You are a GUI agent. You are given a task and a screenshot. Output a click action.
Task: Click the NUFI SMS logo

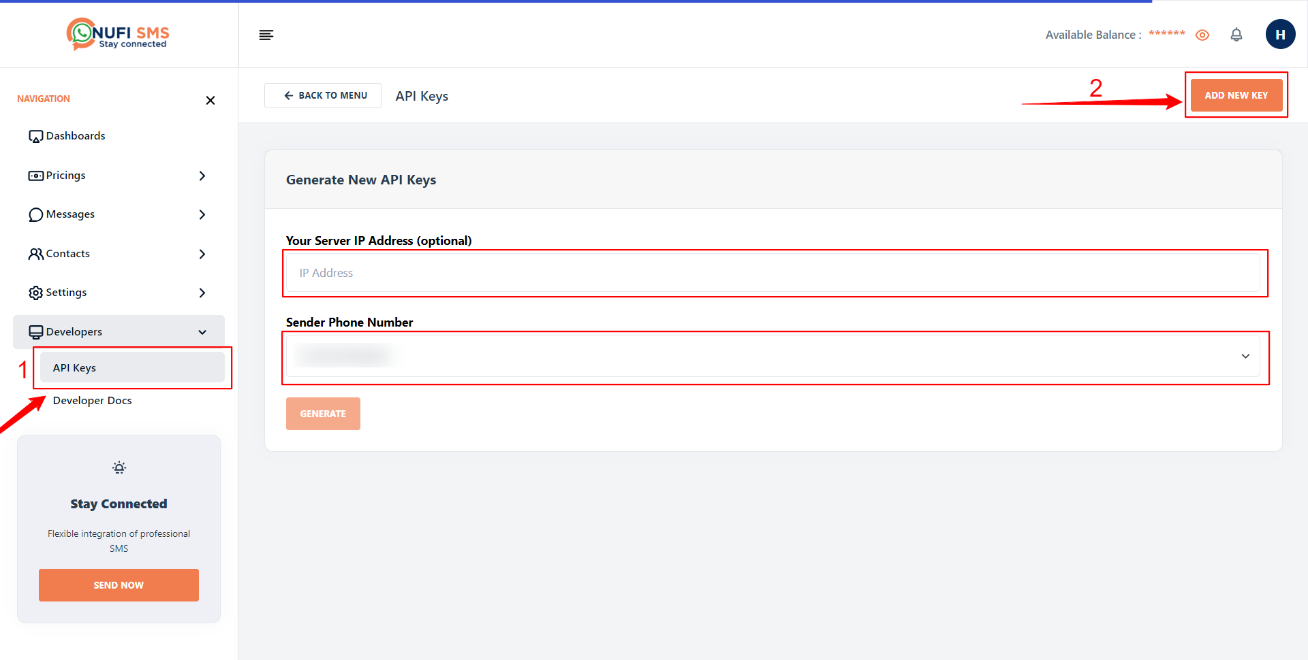118,34
